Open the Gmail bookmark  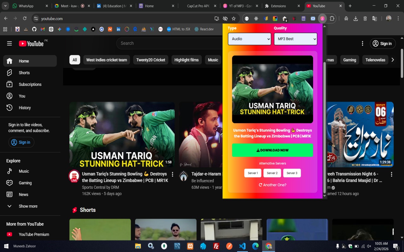tap(43, 29)
